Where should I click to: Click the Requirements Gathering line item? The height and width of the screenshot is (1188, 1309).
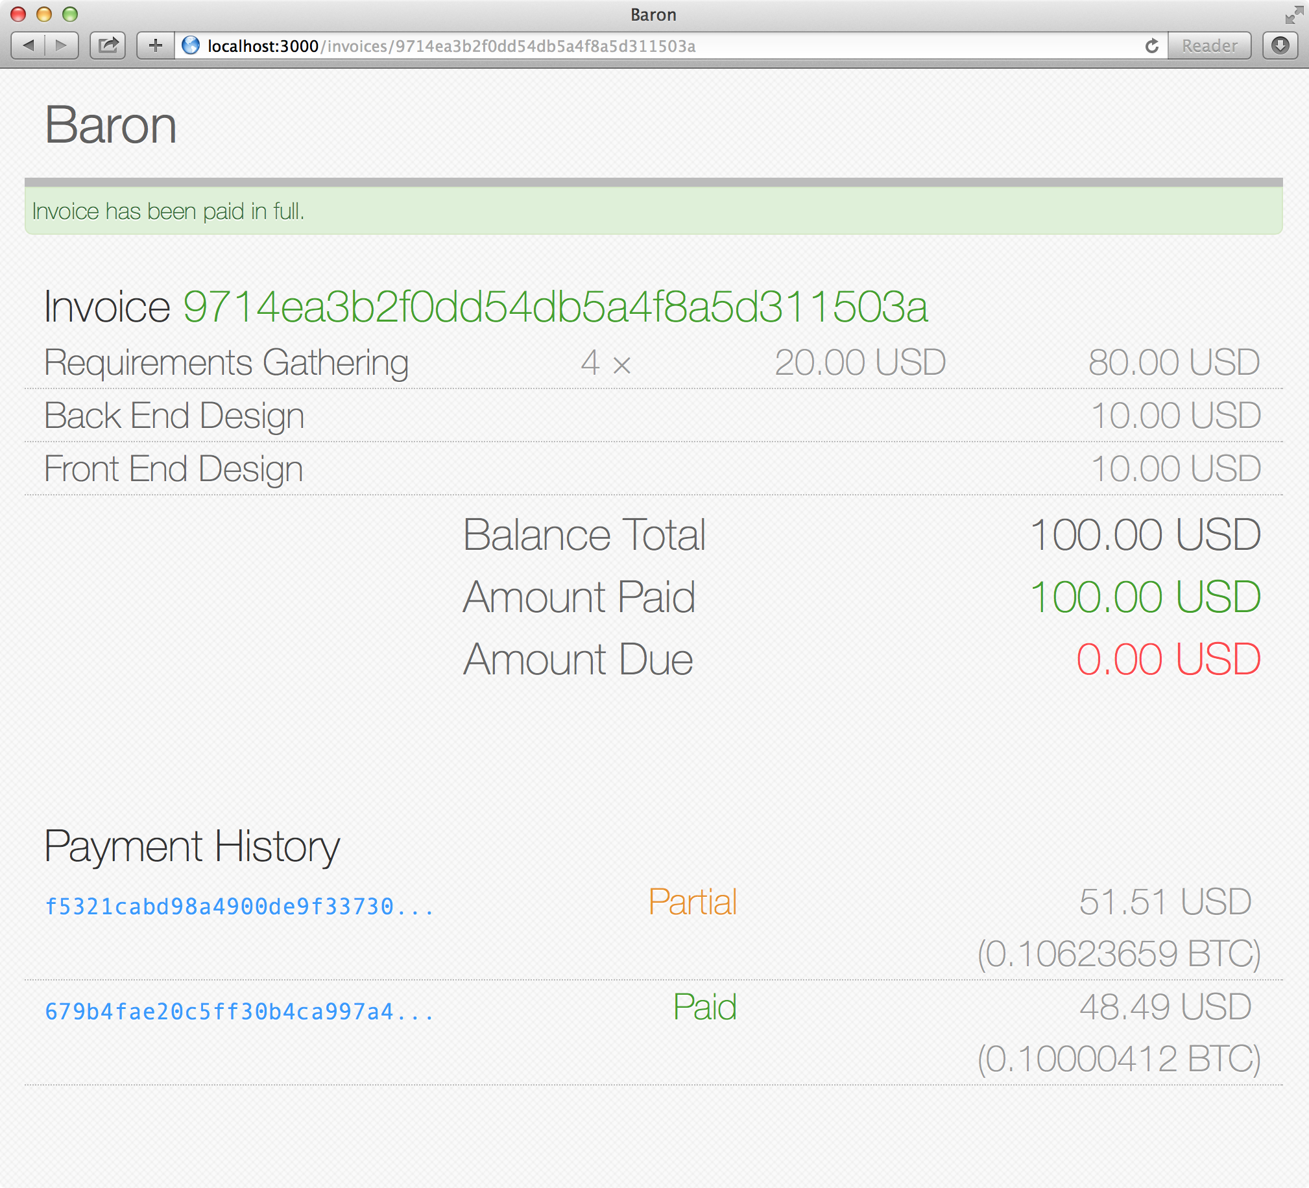click(x=226, y=362)
